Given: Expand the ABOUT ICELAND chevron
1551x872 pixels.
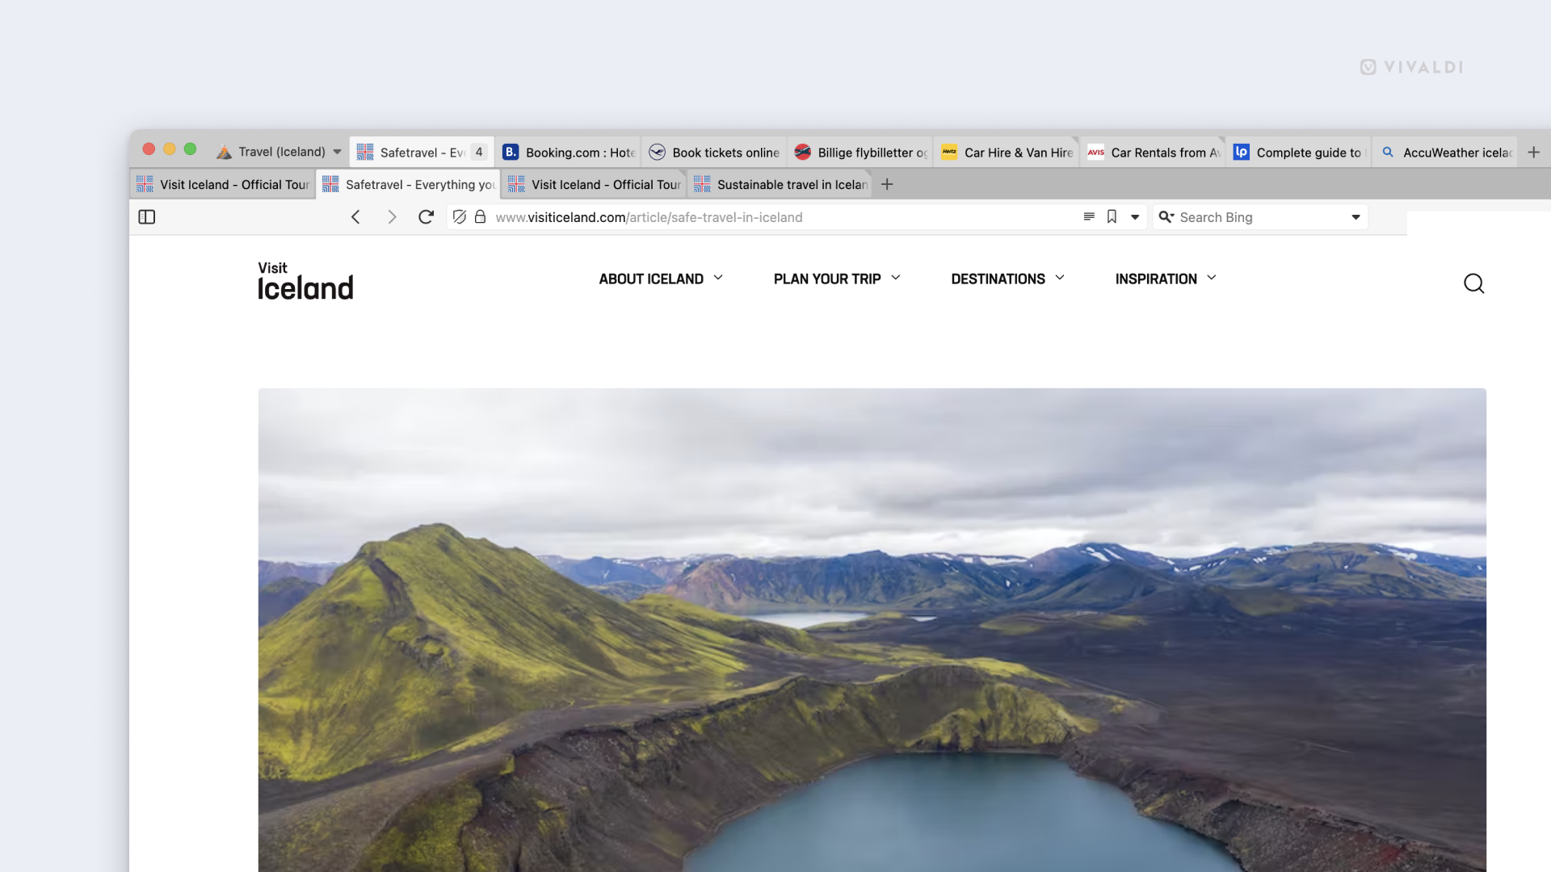Looking at the screenshot, I should click(x=718, y=278).
